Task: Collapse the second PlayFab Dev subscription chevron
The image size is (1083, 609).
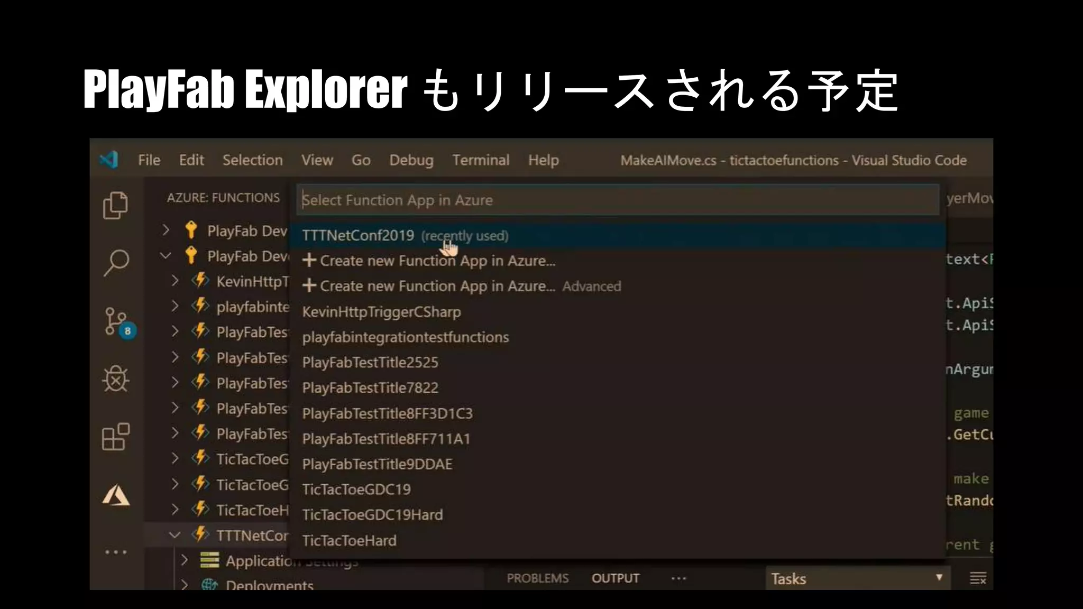Action: [166, 255]
